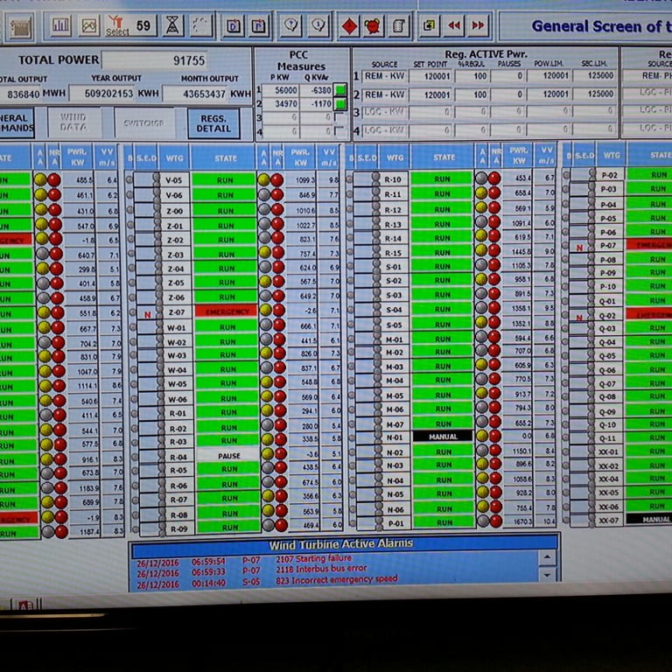The width and height of the screenshot is (672, 672).
Task: Tick the empty checkbox on PCC row 4
Action: pos(339,130)
